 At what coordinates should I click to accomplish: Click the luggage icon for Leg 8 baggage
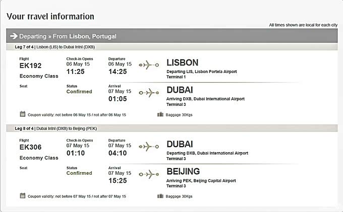pyautogui.click(x=160, y=196)
